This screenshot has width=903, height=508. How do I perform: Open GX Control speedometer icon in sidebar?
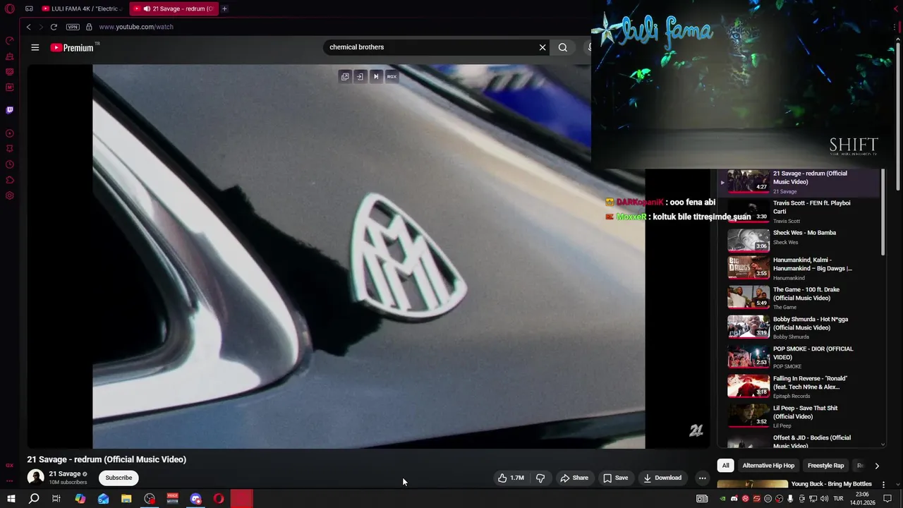(x=10, y=41)
